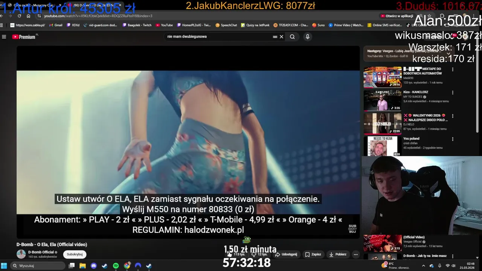Click the video player frame
Viewport: 482px width, 271px height.
188,142
